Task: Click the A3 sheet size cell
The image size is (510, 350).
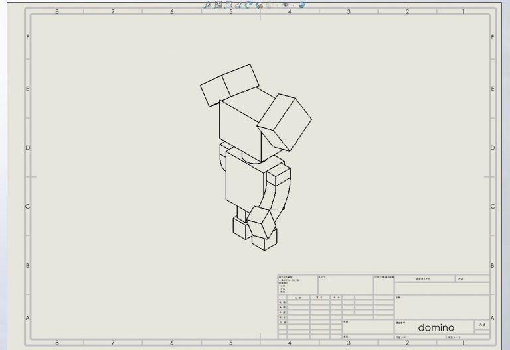Action: pos(482,325)
